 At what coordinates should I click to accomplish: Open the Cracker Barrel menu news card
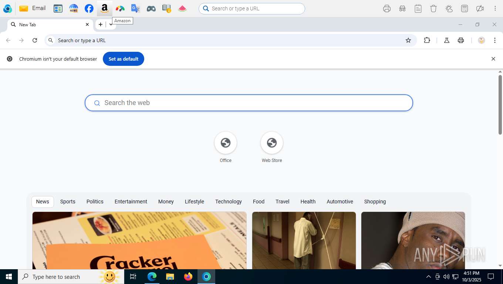(x=139, y=240)
